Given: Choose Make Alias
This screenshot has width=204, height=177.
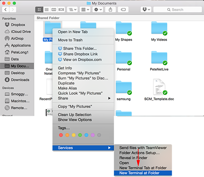Looking at the screenshot, I should click(83, 88).
